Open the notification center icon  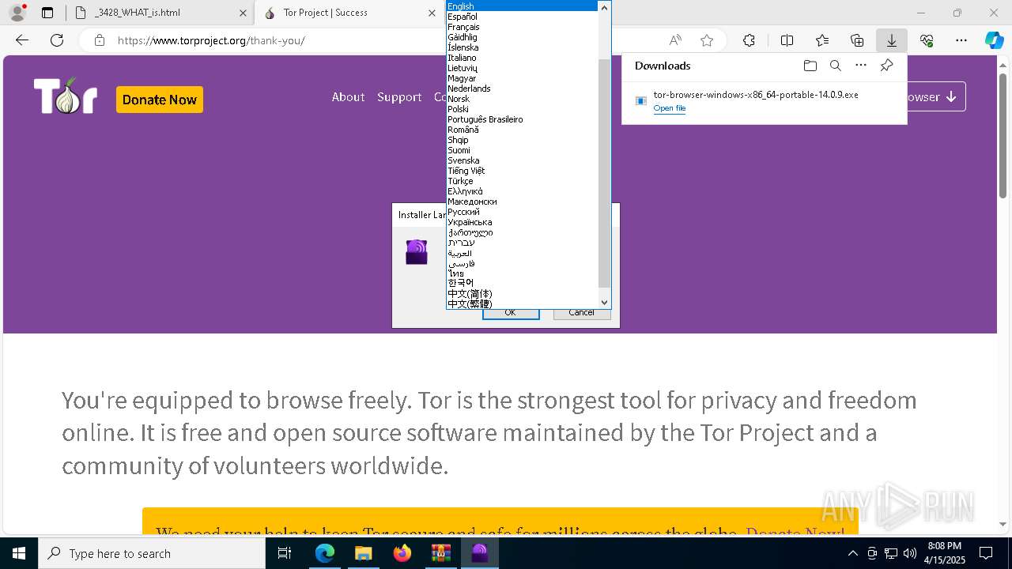[x=986, y=553]
